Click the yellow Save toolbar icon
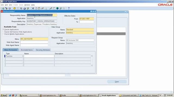The width and height of the screenshot is (174, 97). (14, 8)
